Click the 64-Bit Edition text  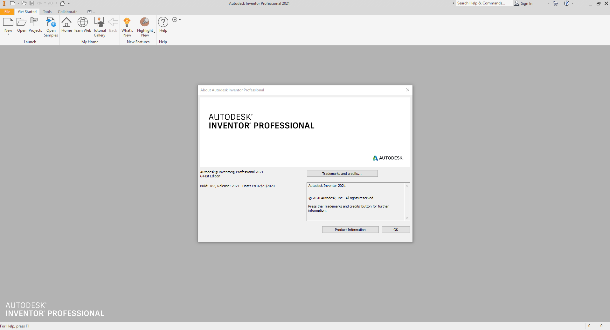coord(210,176)
